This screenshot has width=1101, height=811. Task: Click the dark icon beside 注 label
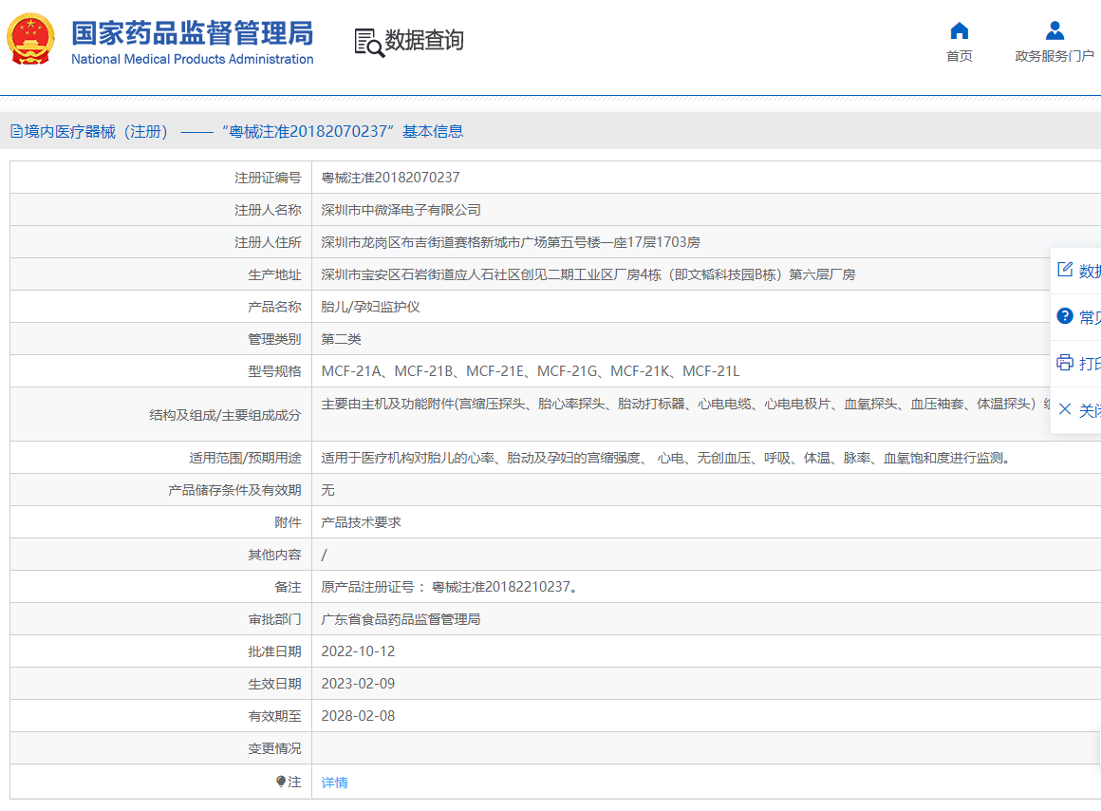[282, 781]
